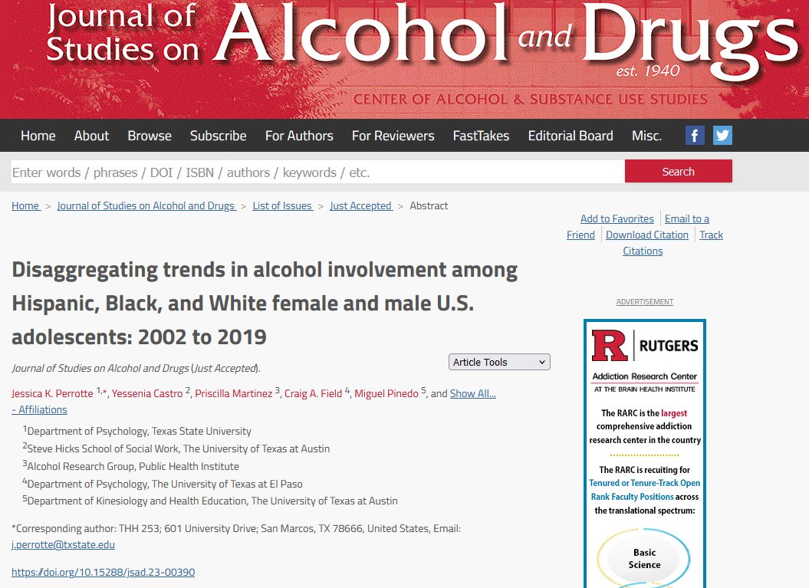The width and height of the screenshot is (809, 588).
Task: Open the Misc. menu item
Action: click(x=647, y=136)
